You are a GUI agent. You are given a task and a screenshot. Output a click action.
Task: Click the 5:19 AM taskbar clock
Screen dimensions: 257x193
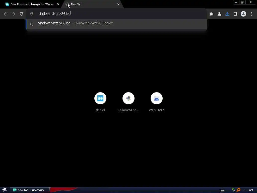tap(248, 190)
